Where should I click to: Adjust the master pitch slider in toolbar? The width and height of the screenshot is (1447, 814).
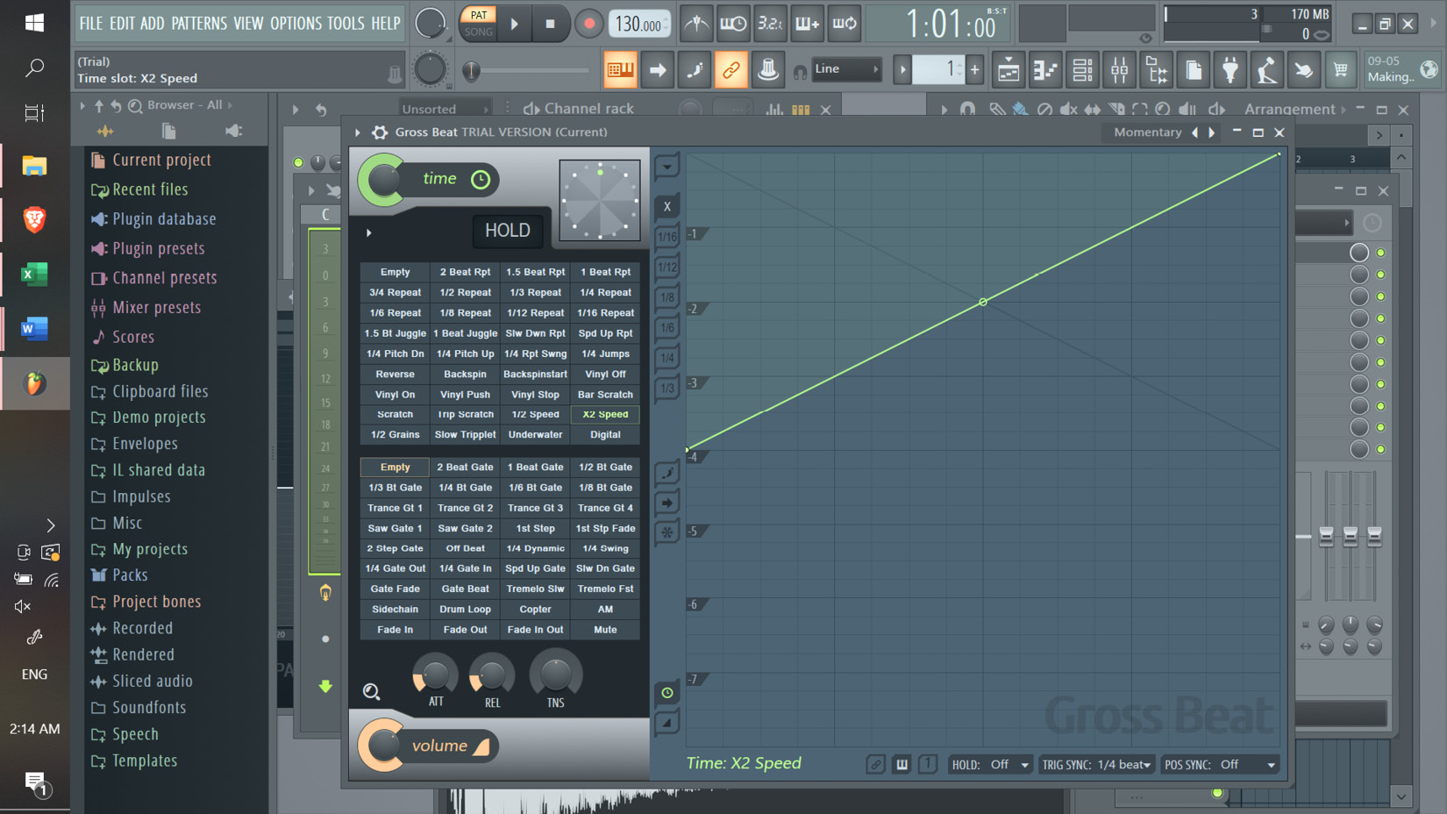click(x=526, y=70)
